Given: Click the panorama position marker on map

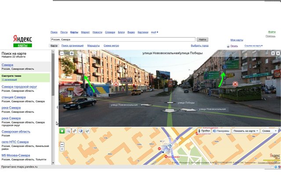Looking at the screenshot, I should (x=169, y=146).
